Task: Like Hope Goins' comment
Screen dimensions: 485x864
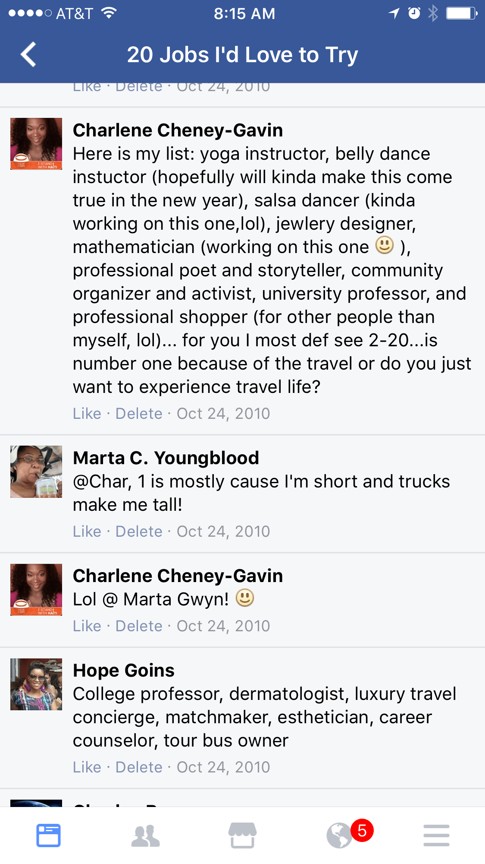Action: click(x=87, y=767)
